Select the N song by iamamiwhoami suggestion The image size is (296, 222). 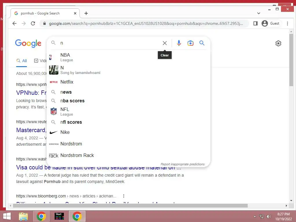[128, 70]
